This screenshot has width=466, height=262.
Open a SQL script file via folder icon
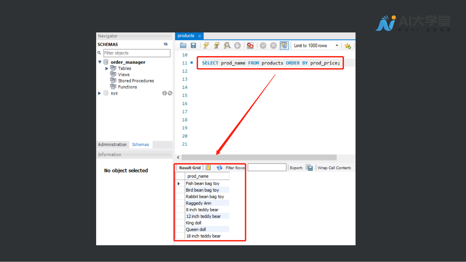click(183, 45)
